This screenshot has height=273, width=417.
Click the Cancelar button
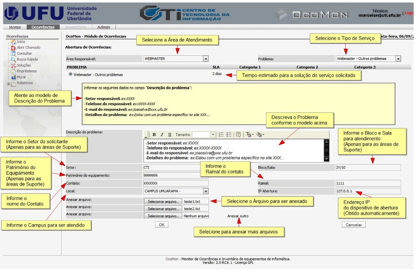point(353,225)
